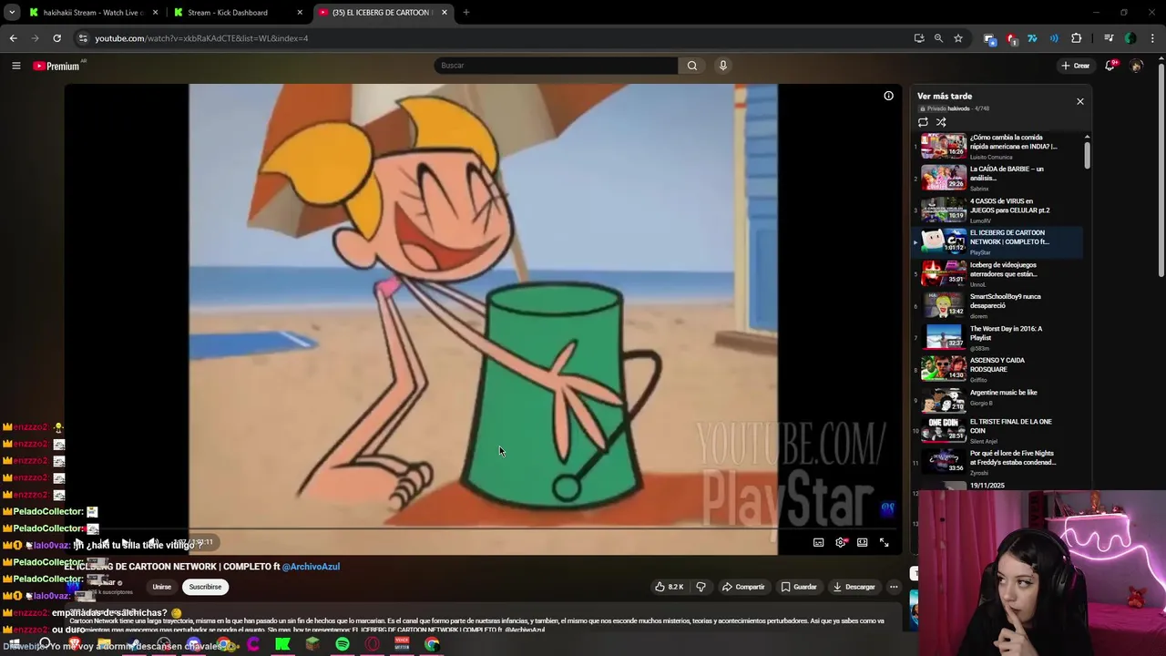Select Argentine music be like video
Screen dimensions: 1166x656
point(997,402)
